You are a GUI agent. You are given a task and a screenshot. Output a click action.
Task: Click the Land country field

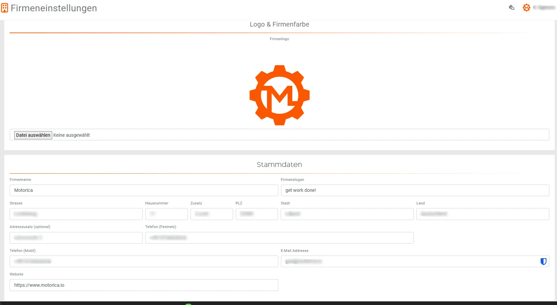point(482,214)
